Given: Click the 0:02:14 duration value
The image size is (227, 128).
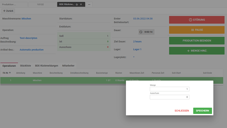Looking at the screenshot, I should [x=148, y=32].
